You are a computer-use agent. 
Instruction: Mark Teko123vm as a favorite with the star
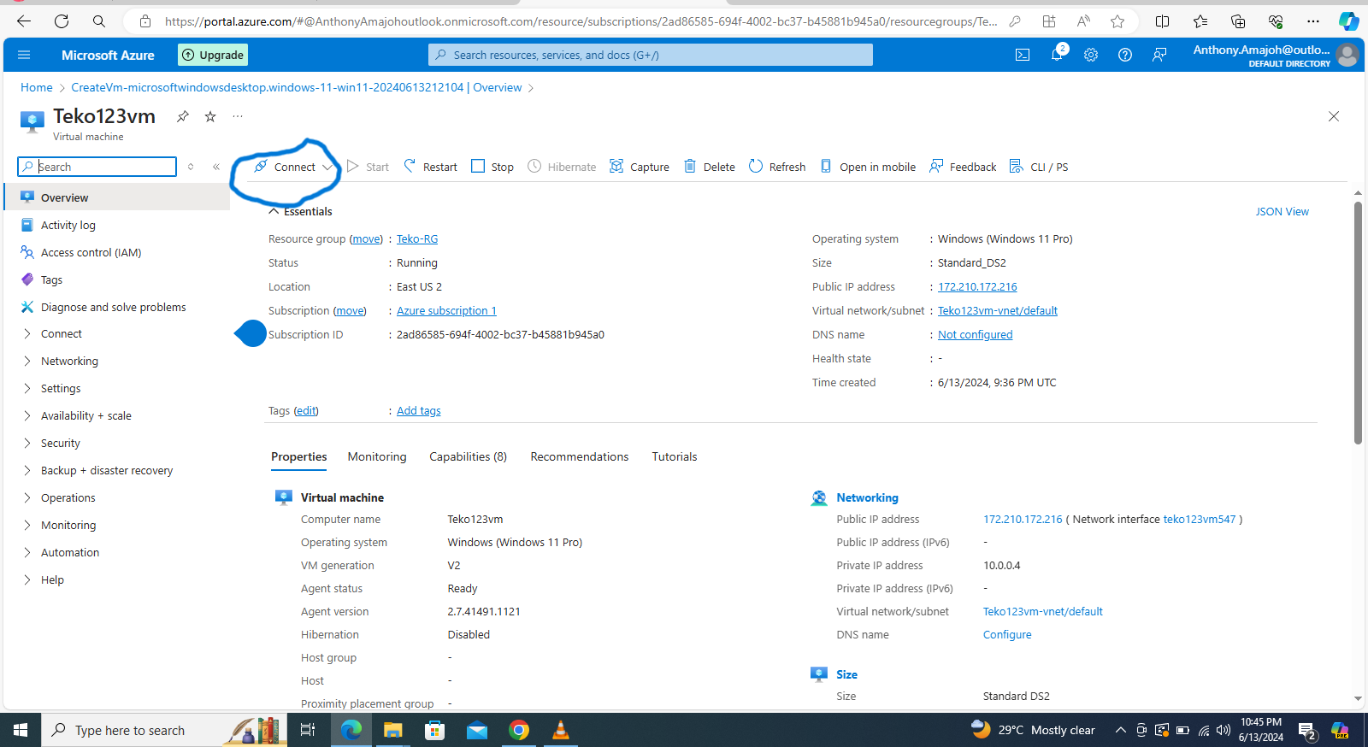210,116
